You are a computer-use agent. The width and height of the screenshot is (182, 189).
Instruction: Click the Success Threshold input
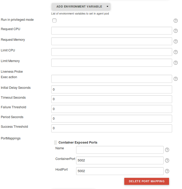(112, 128)
